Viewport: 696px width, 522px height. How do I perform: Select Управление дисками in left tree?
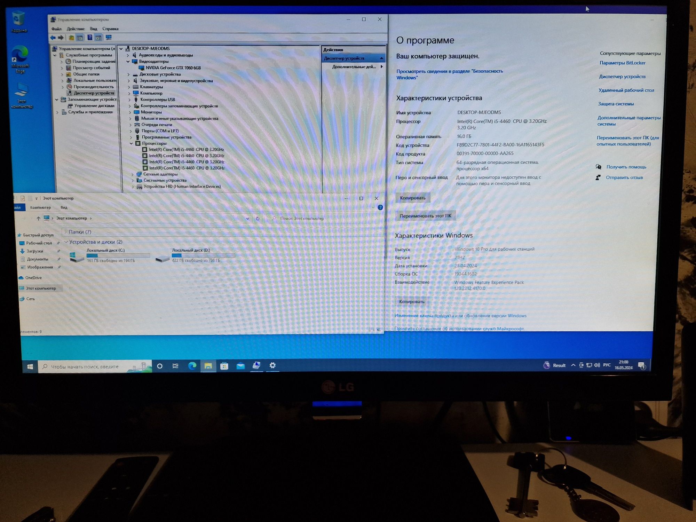91,106
